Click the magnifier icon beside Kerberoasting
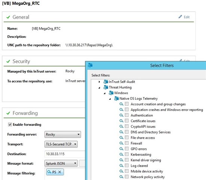 121,154
